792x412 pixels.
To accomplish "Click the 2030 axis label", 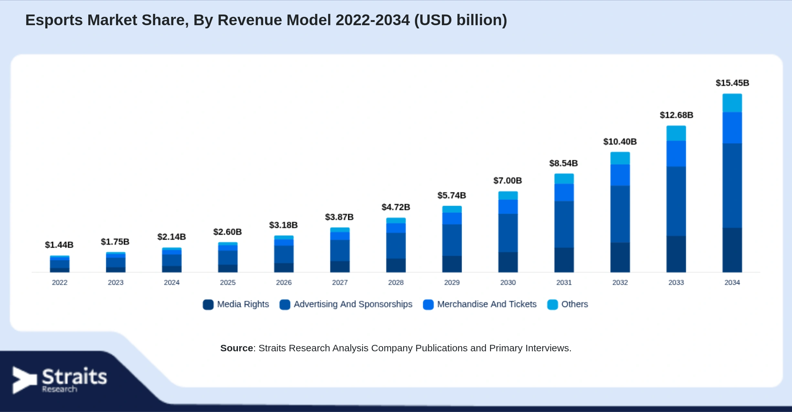I will coord(508,283).
